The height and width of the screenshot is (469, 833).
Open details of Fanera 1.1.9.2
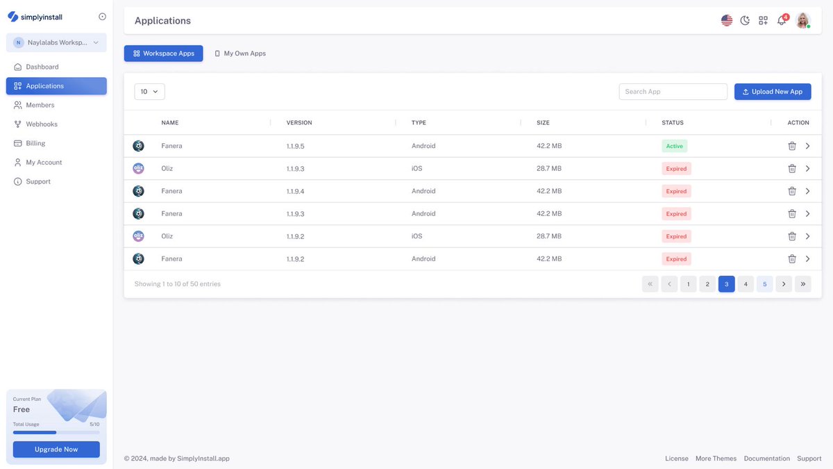pos(807,259)
